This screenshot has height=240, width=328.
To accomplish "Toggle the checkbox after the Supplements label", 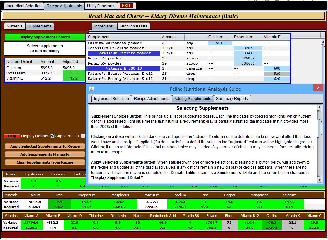I will 83,136.
